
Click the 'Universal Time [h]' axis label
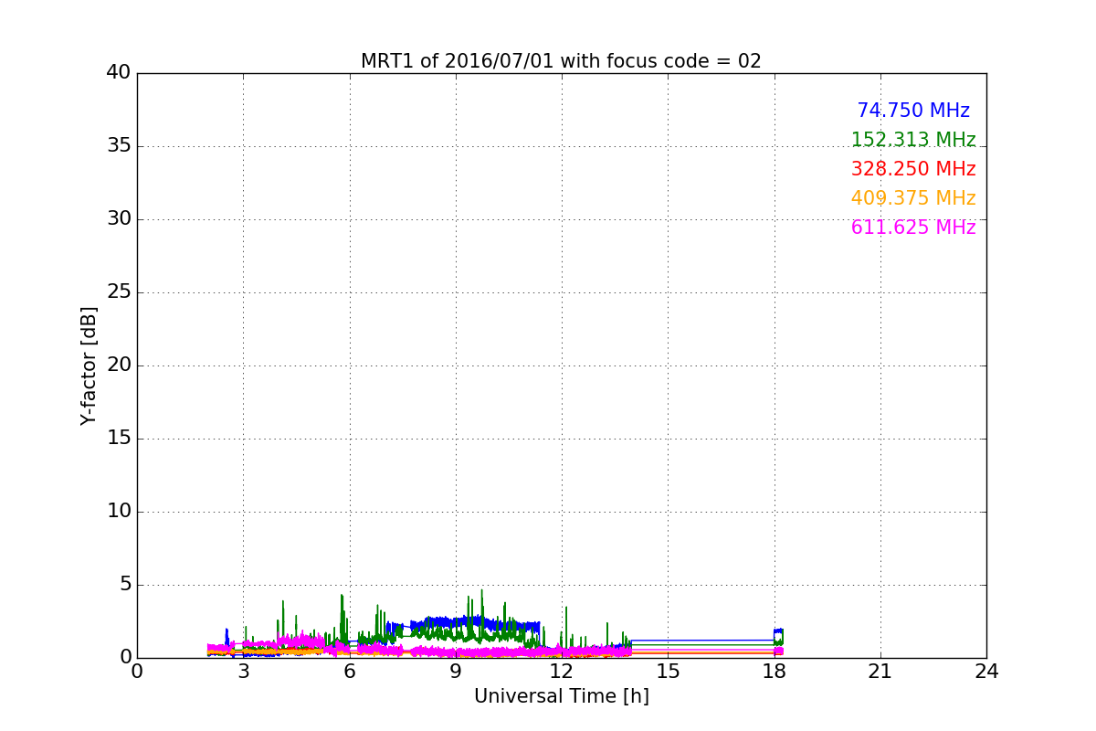[x=561, y=696]
